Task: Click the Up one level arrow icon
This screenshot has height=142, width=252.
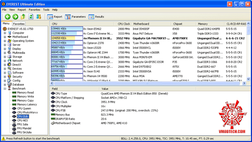Action: pos(23,17)
